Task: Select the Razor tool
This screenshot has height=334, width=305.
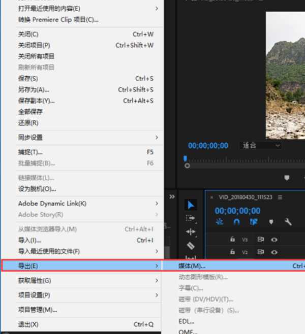Action: click(191, 246)
